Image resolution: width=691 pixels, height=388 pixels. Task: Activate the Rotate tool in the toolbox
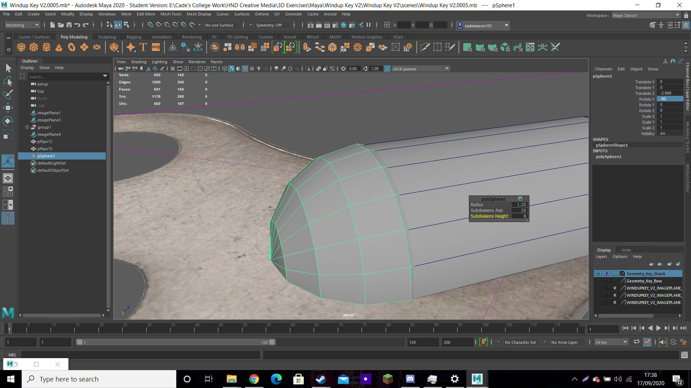point(8,121)
